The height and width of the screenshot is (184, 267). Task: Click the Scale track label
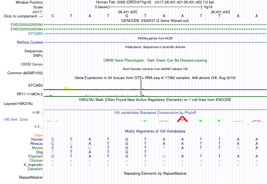[38, 7]
